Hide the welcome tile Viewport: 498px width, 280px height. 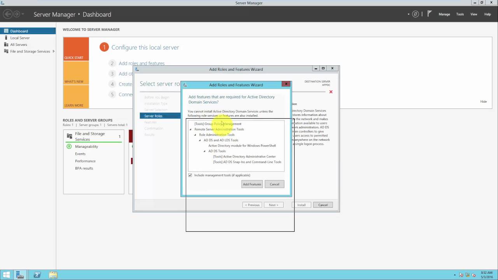click(483, 101)
